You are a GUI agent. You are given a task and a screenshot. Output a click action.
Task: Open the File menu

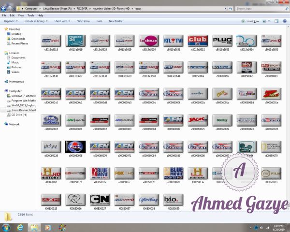point(4,15)
